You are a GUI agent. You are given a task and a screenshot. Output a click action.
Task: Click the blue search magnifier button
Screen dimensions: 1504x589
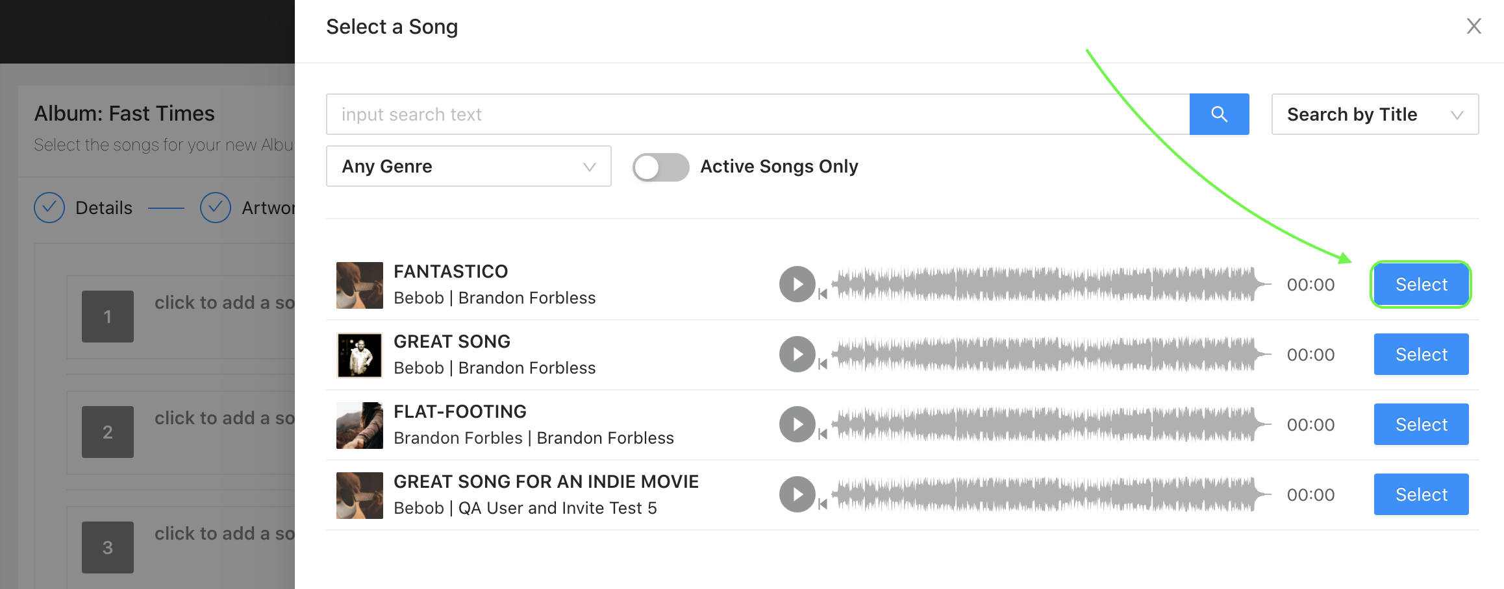point(1219,114)
